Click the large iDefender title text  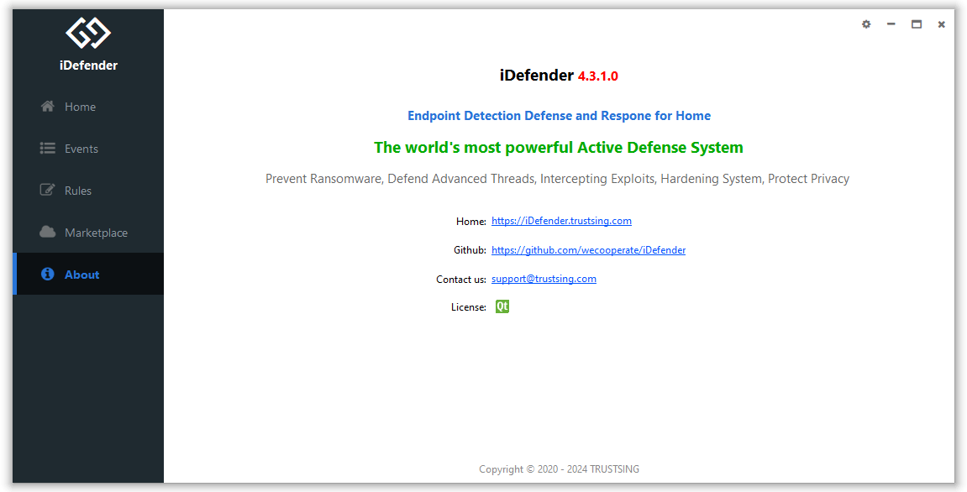[x=537, y=76]
